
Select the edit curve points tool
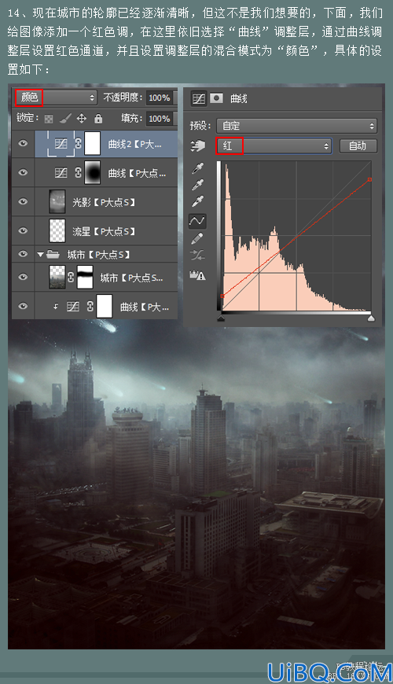coord(197,221)
